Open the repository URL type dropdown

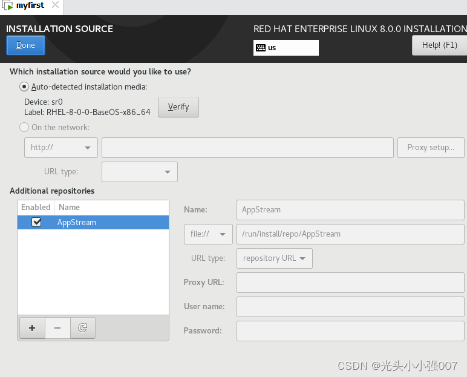pos(274,258)
